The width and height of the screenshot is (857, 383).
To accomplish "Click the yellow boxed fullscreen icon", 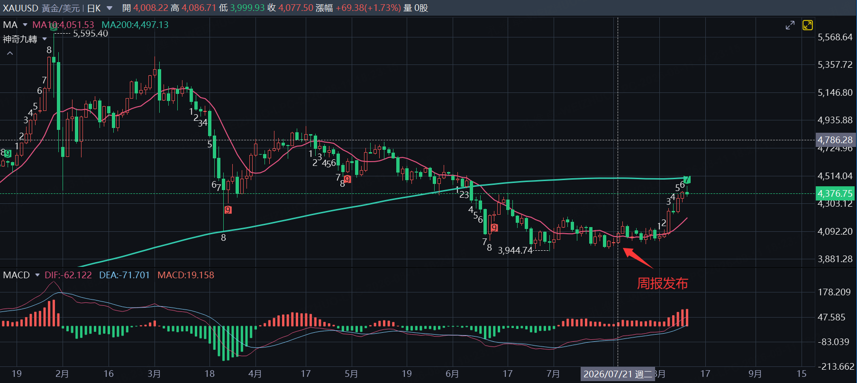I will 808,25.
